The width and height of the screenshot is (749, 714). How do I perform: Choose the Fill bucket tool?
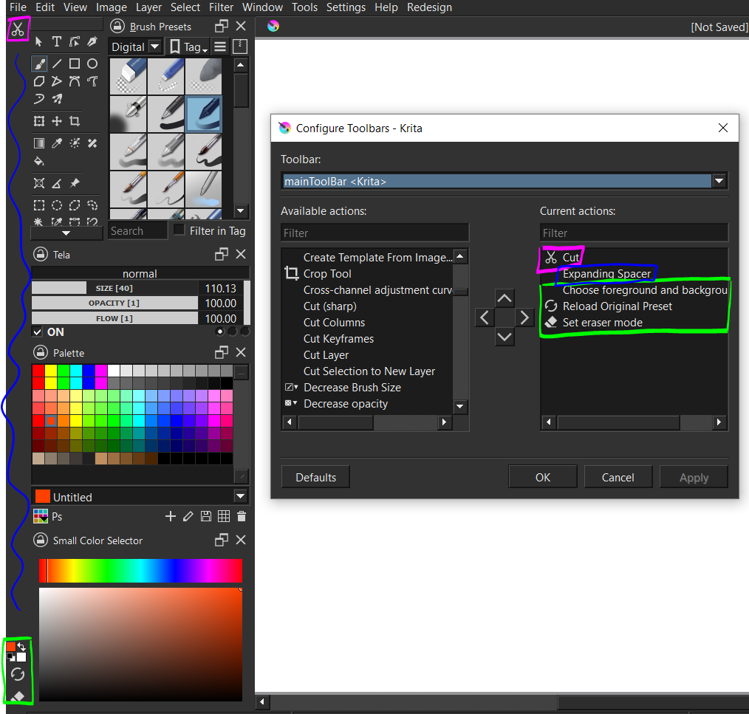39,161
